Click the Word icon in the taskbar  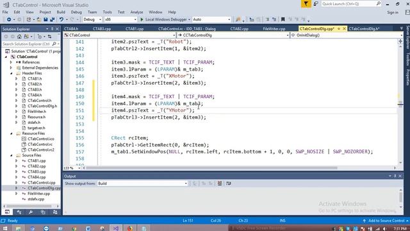pyautogui.click(x=88, y=228)
